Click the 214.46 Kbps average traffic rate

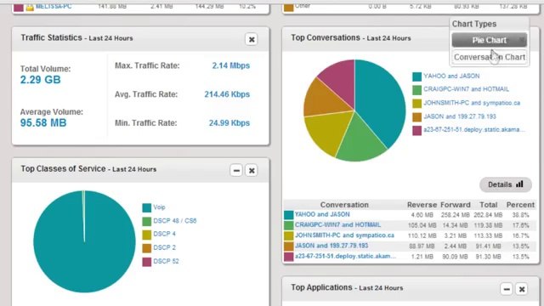227,94
